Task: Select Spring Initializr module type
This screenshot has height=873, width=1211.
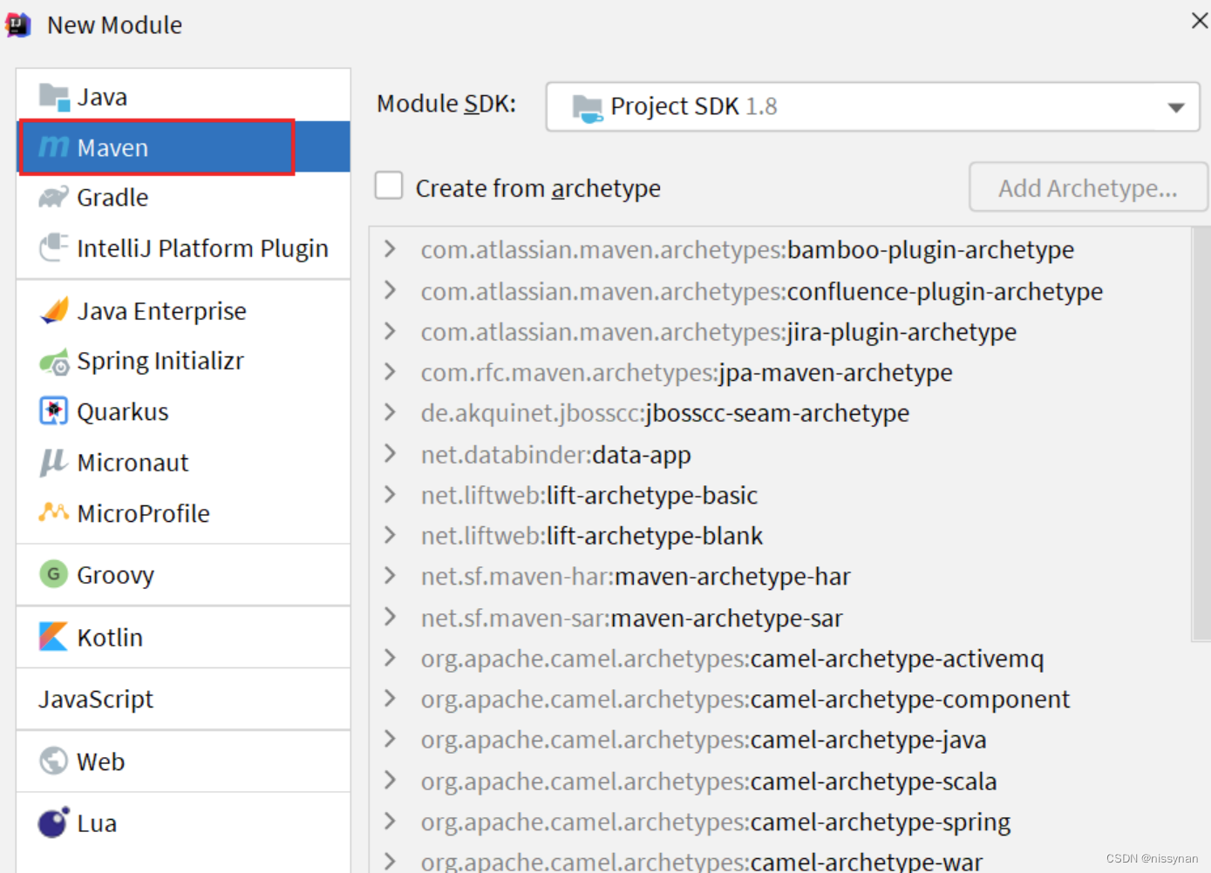Action: coord(183,361)
